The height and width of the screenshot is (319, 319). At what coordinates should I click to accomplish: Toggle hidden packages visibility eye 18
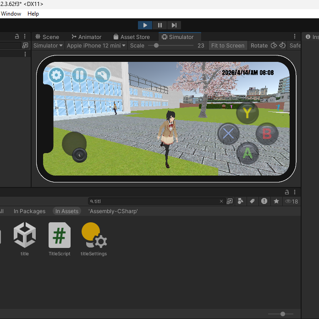click(291, 201)
